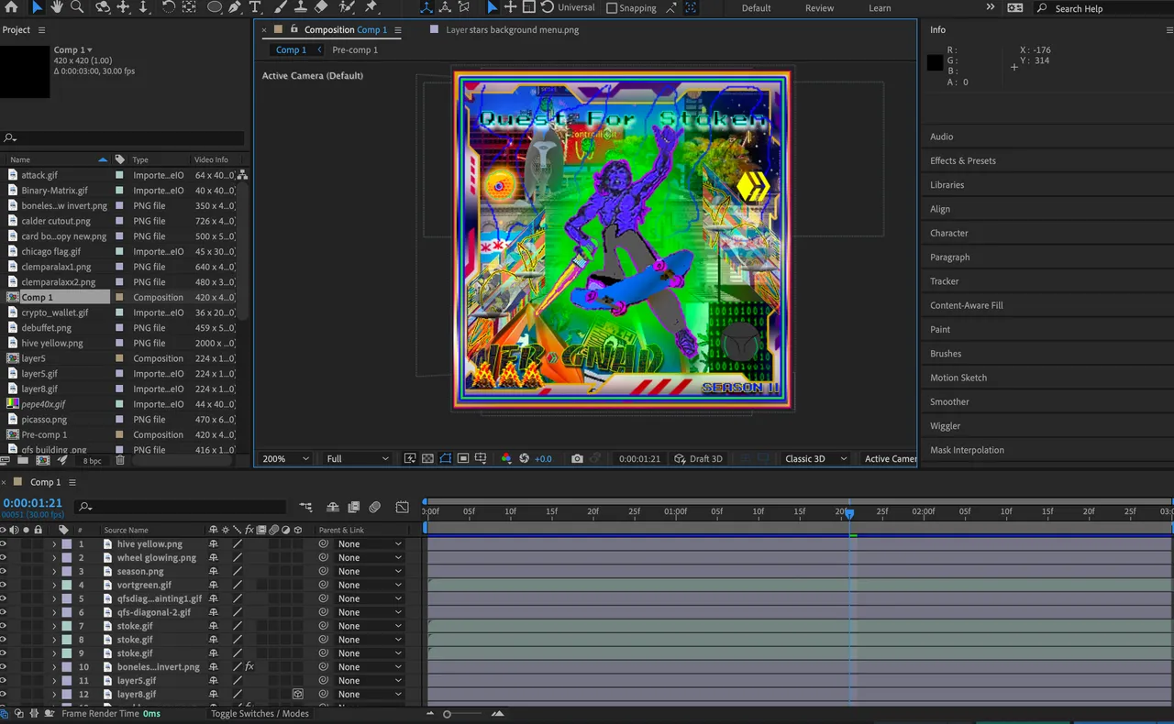The width and height of the screenshot is (1174, 724).
Task: Open the Effects & Presets panel
Action: pos(962,160)
